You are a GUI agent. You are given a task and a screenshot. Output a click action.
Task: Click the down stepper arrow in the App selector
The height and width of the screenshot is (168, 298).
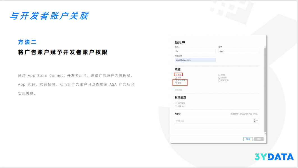(255, 122)
